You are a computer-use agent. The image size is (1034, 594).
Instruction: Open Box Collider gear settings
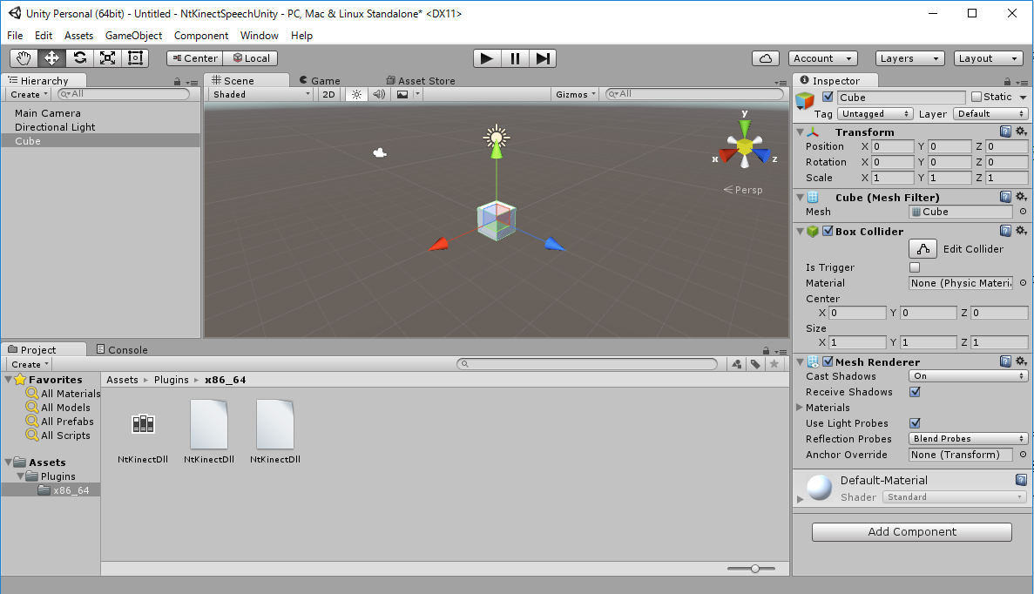pos(1021,231)
